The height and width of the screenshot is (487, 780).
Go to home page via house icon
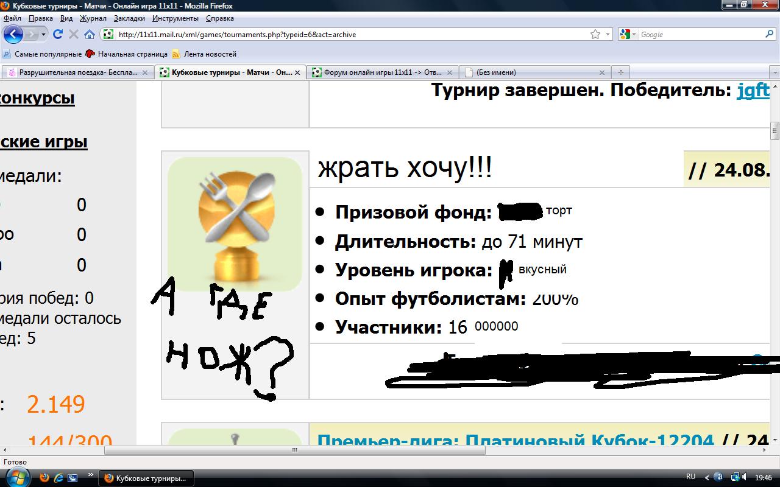[89, 34]
